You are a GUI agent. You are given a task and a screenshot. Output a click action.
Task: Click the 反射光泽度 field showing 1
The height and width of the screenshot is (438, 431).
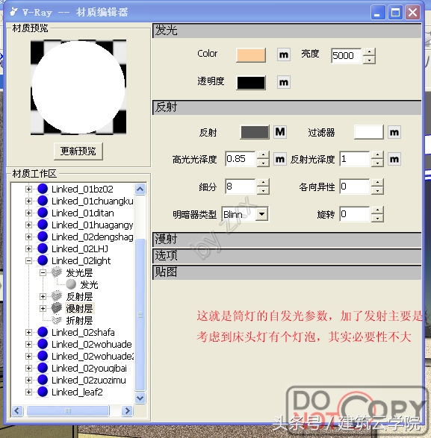355,159
